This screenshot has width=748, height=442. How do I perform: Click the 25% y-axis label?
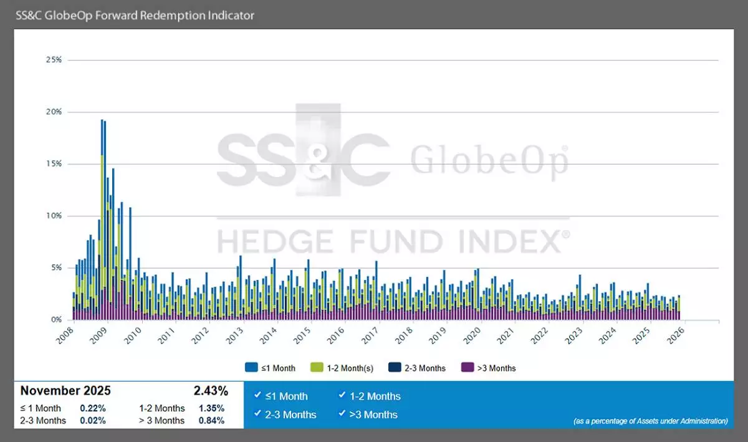[54, 60]
